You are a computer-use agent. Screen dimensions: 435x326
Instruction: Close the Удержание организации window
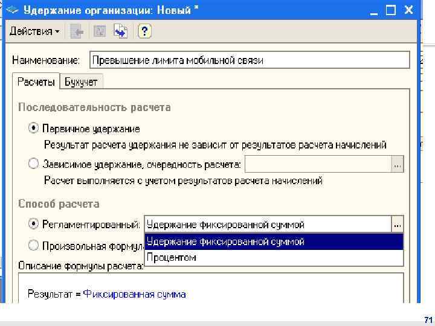408,10
